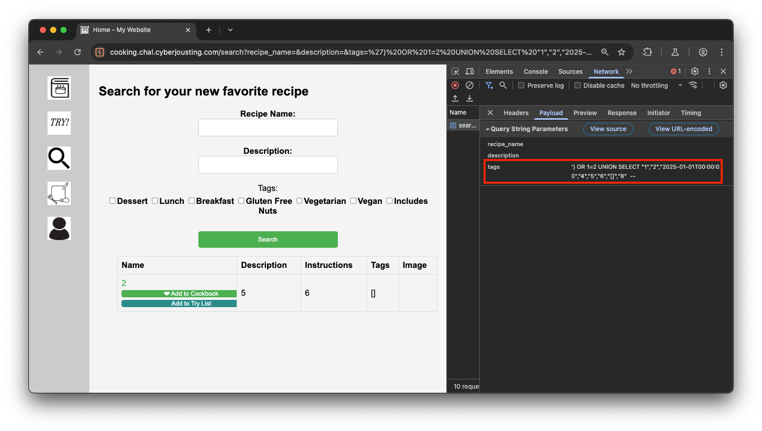Click Add to Try List button
The height and width of the screenshot is (431, 762).
pyautogui.click(x=179, y=304)
